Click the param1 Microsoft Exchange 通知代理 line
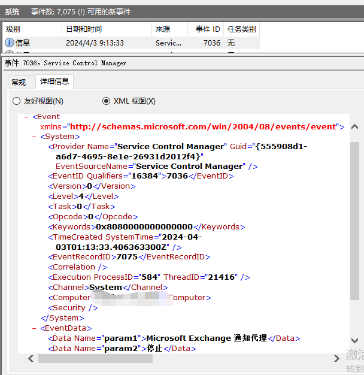The height and width of the screenshot is (375, 364). tap(174, 338)
